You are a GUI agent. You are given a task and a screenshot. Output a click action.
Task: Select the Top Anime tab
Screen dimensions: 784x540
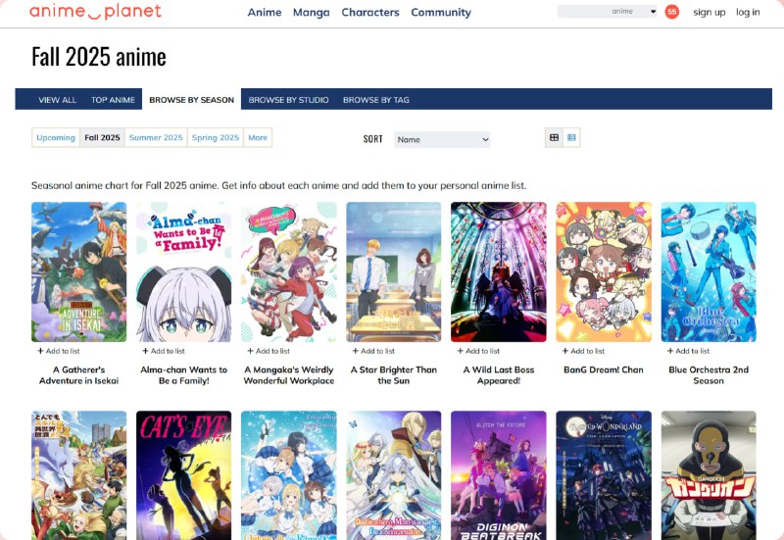[x=113, y=100]
